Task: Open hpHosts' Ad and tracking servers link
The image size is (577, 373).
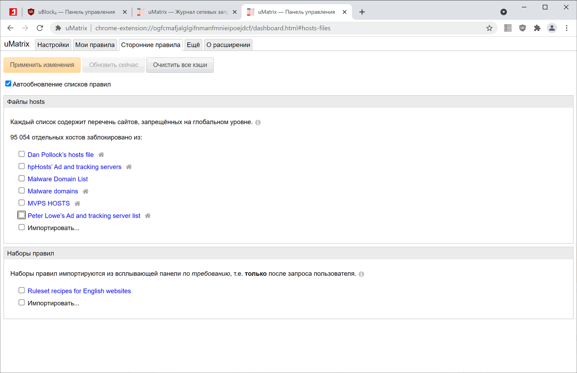Action: [x=75, y=167]
